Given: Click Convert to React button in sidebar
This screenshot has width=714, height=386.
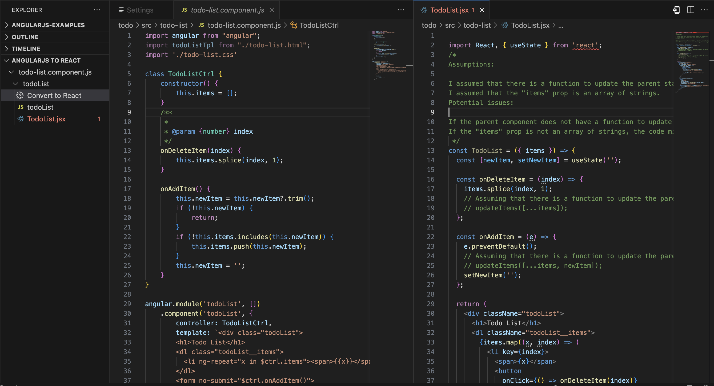Looking at the screenshot, I should click(54, 96).
